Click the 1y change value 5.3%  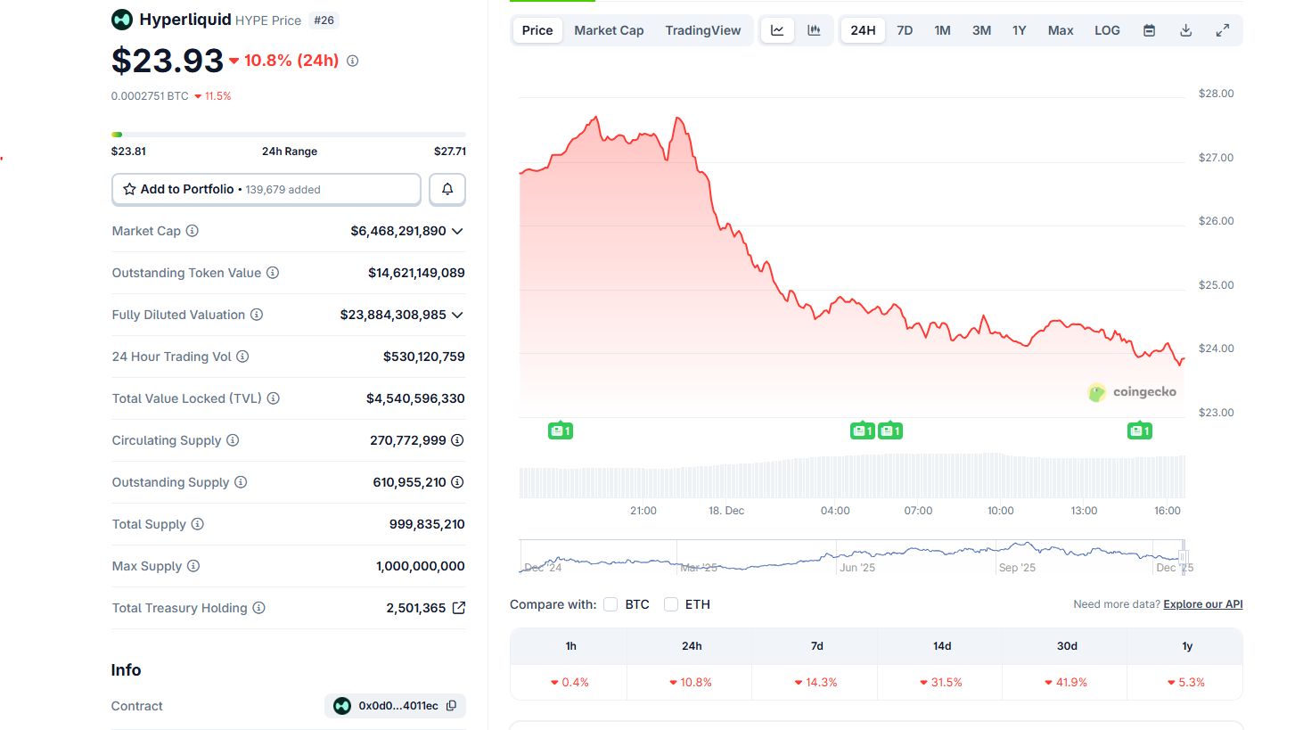(1186, 683)
